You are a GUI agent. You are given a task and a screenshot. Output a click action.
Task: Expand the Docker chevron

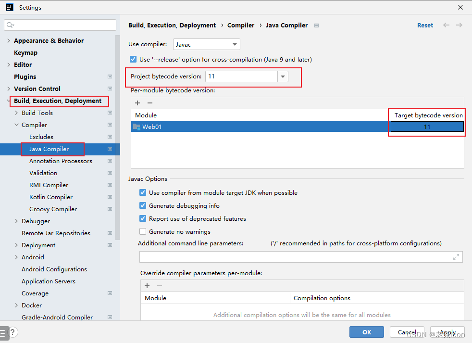pos(16,305)
